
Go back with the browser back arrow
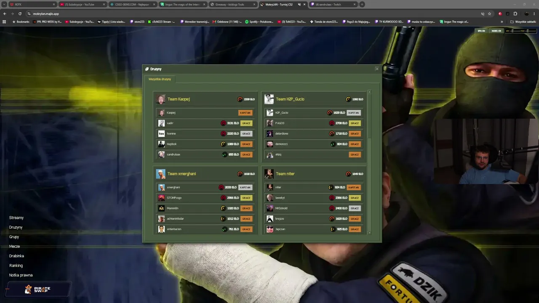tap(5, 13)
